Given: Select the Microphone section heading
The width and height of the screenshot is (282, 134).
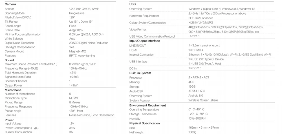Looking at the screenshot, I should click(13, 90).
